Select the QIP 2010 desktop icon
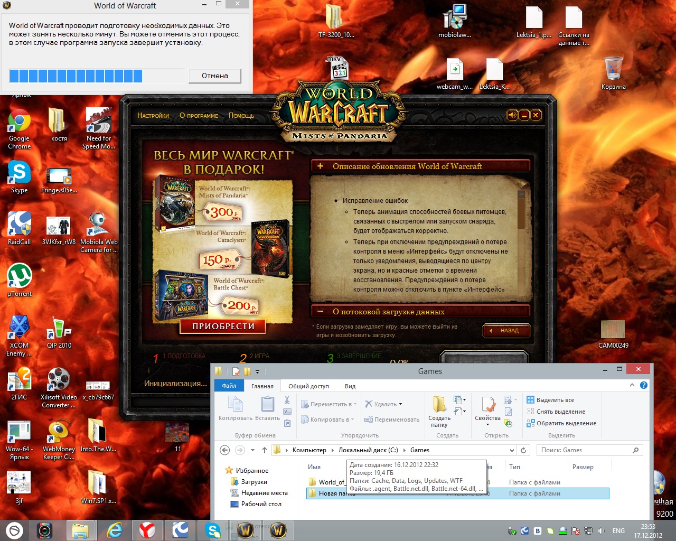 click(x=59, y=332)
